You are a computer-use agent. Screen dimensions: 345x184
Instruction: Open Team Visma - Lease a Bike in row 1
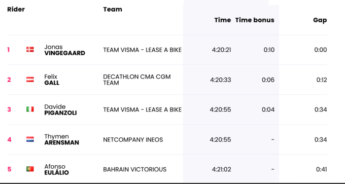pos(143,50)
